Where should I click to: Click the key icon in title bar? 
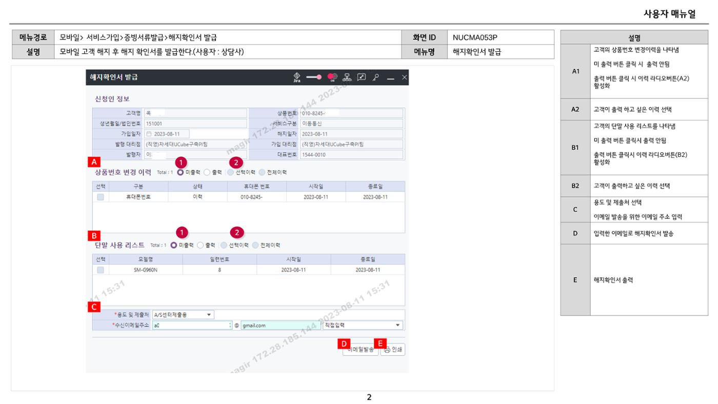click(x=377, y=77)
